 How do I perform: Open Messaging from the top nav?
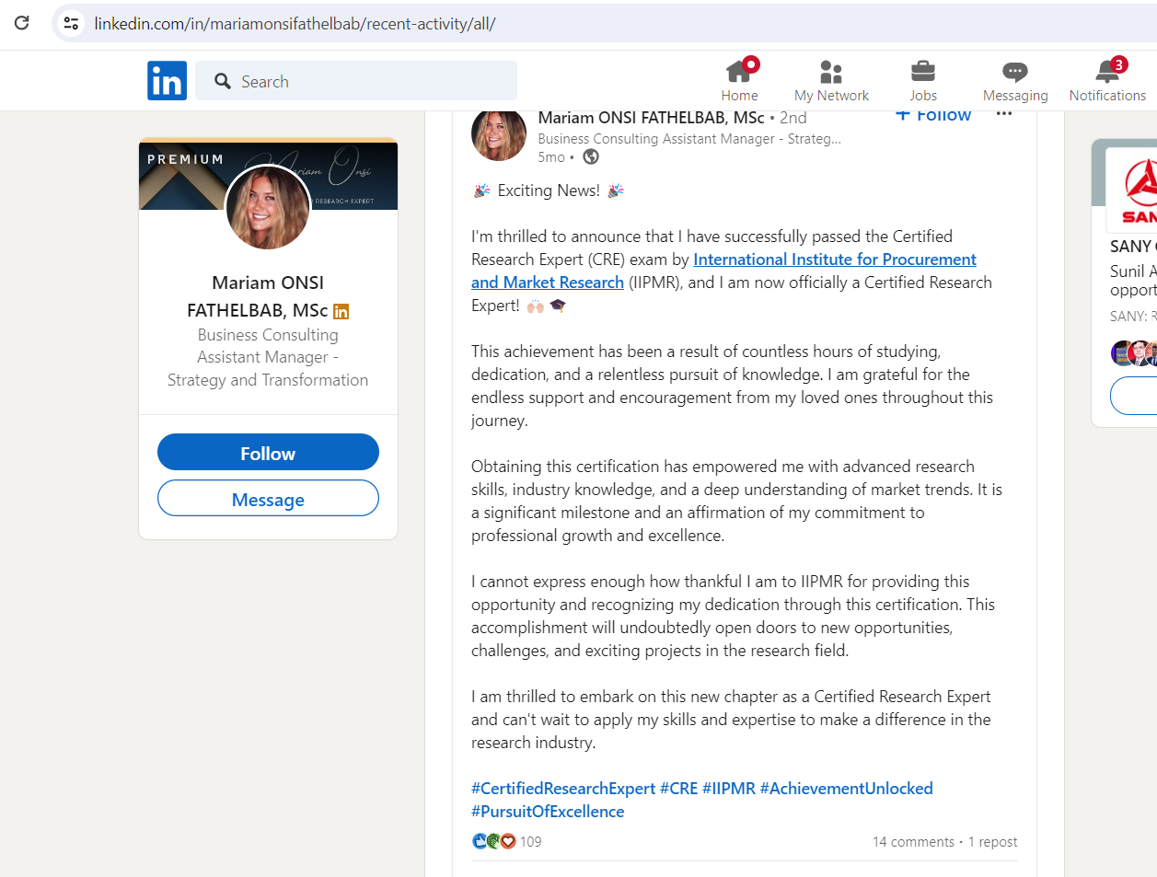(1015, 81)
